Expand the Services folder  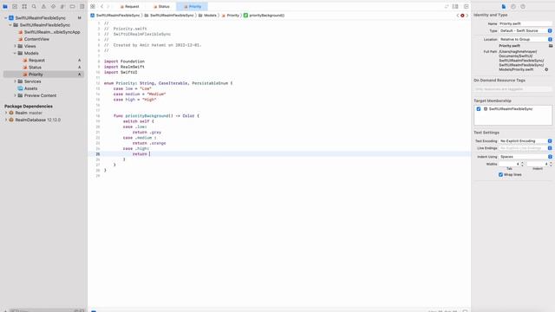tap(15, 81)
